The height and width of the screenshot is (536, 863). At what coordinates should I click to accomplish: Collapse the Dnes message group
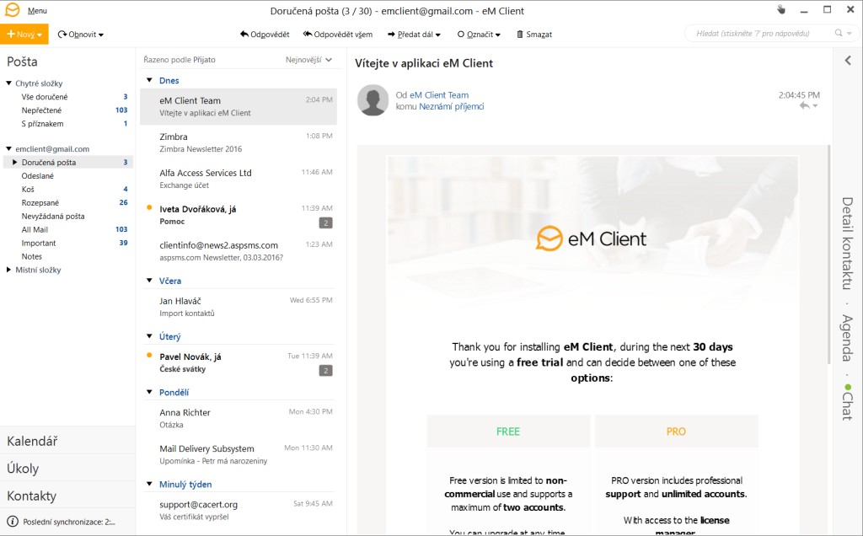149,80
